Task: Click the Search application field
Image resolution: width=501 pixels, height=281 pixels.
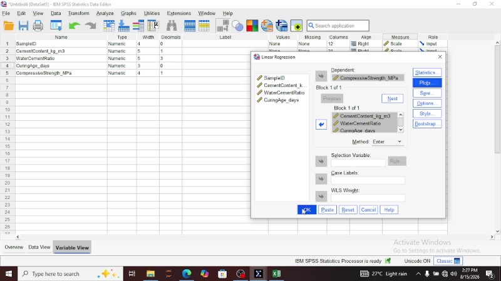Action: tap(338, 26)
